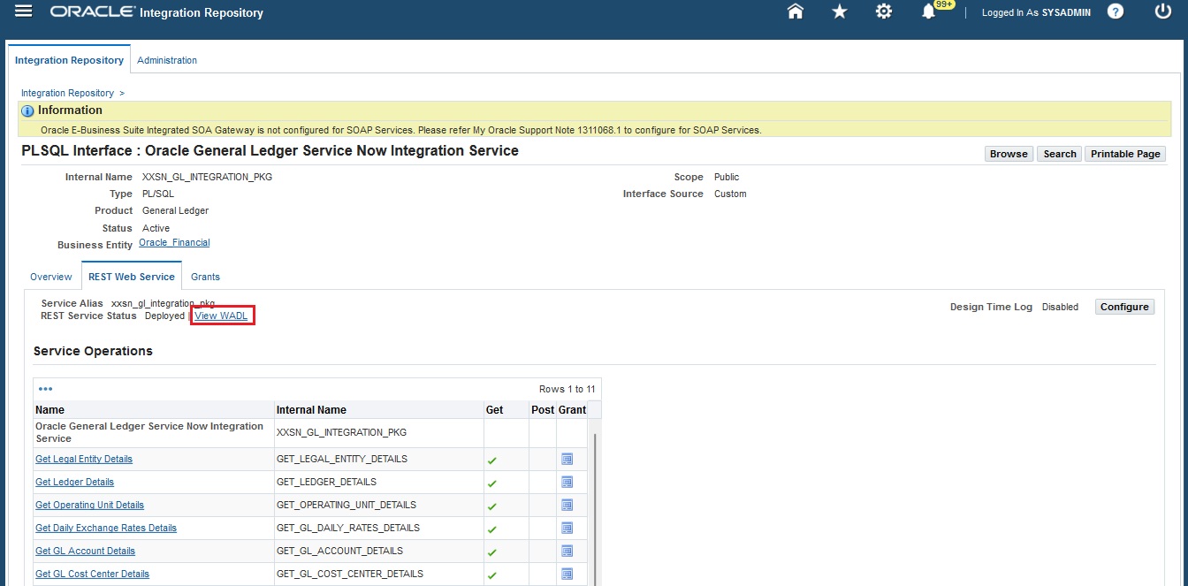This screenshot has height=586, width=1188.
Task: Go to the Home page icon
Action: (x=796, y=11)
